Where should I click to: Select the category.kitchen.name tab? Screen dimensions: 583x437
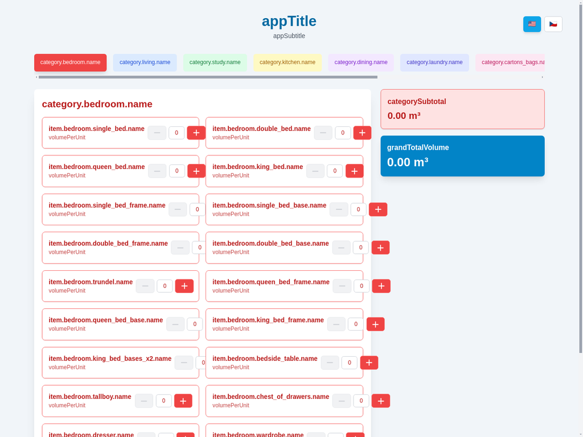pos(287,63)
